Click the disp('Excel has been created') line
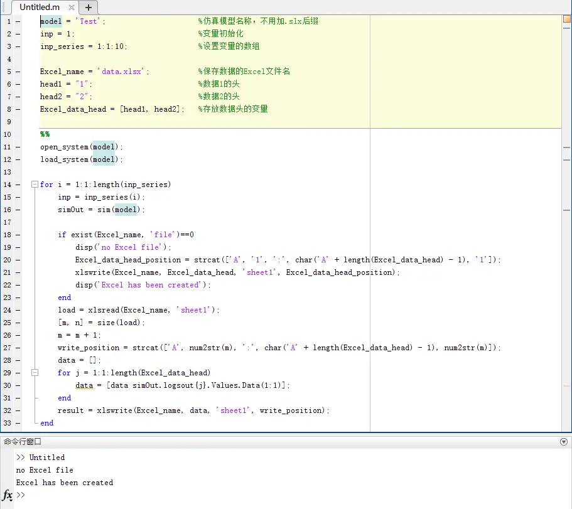Screen dimensions: 572x509 pyautogui.click(x=143, y=285)
